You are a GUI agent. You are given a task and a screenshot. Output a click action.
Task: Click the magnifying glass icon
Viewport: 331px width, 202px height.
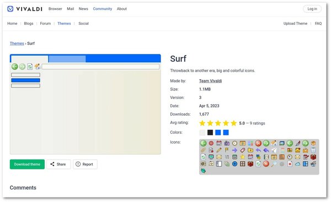click(x=274, y=163)
